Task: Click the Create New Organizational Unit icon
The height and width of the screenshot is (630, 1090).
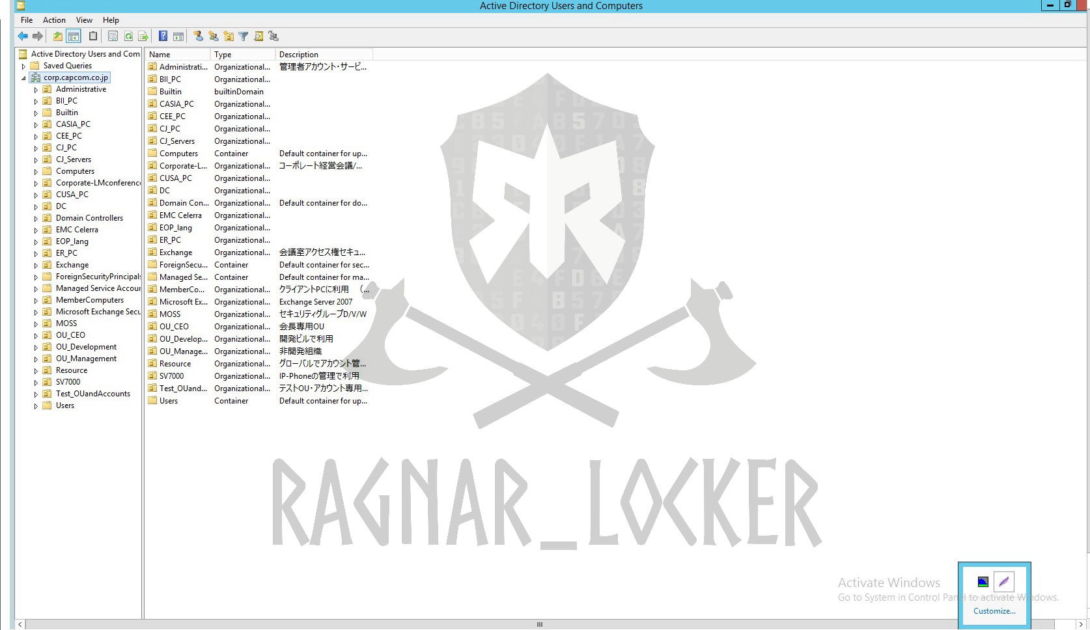Action: 228,36
